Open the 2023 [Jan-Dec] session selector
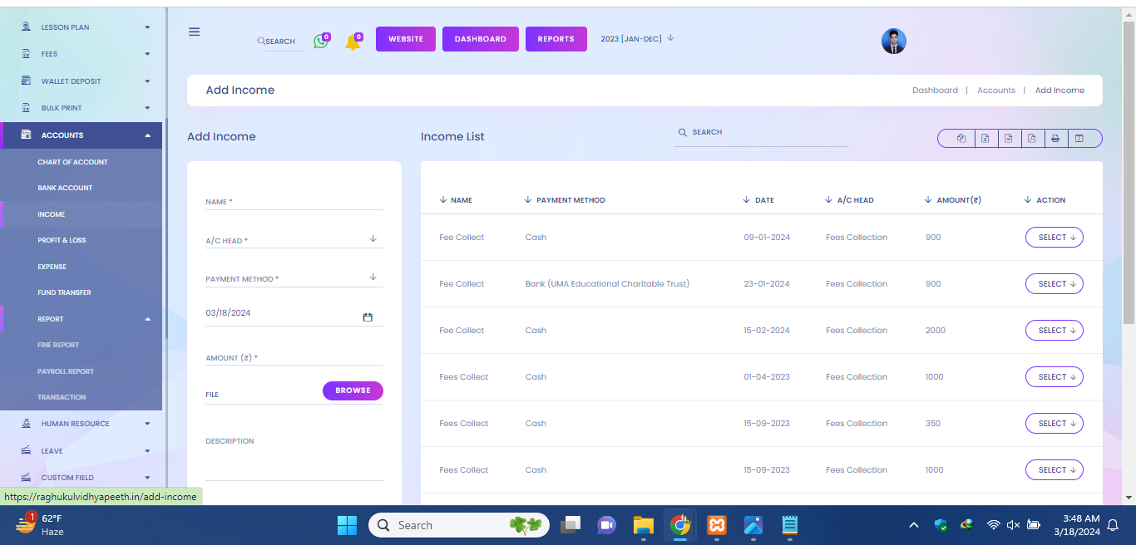 point(637,38)
